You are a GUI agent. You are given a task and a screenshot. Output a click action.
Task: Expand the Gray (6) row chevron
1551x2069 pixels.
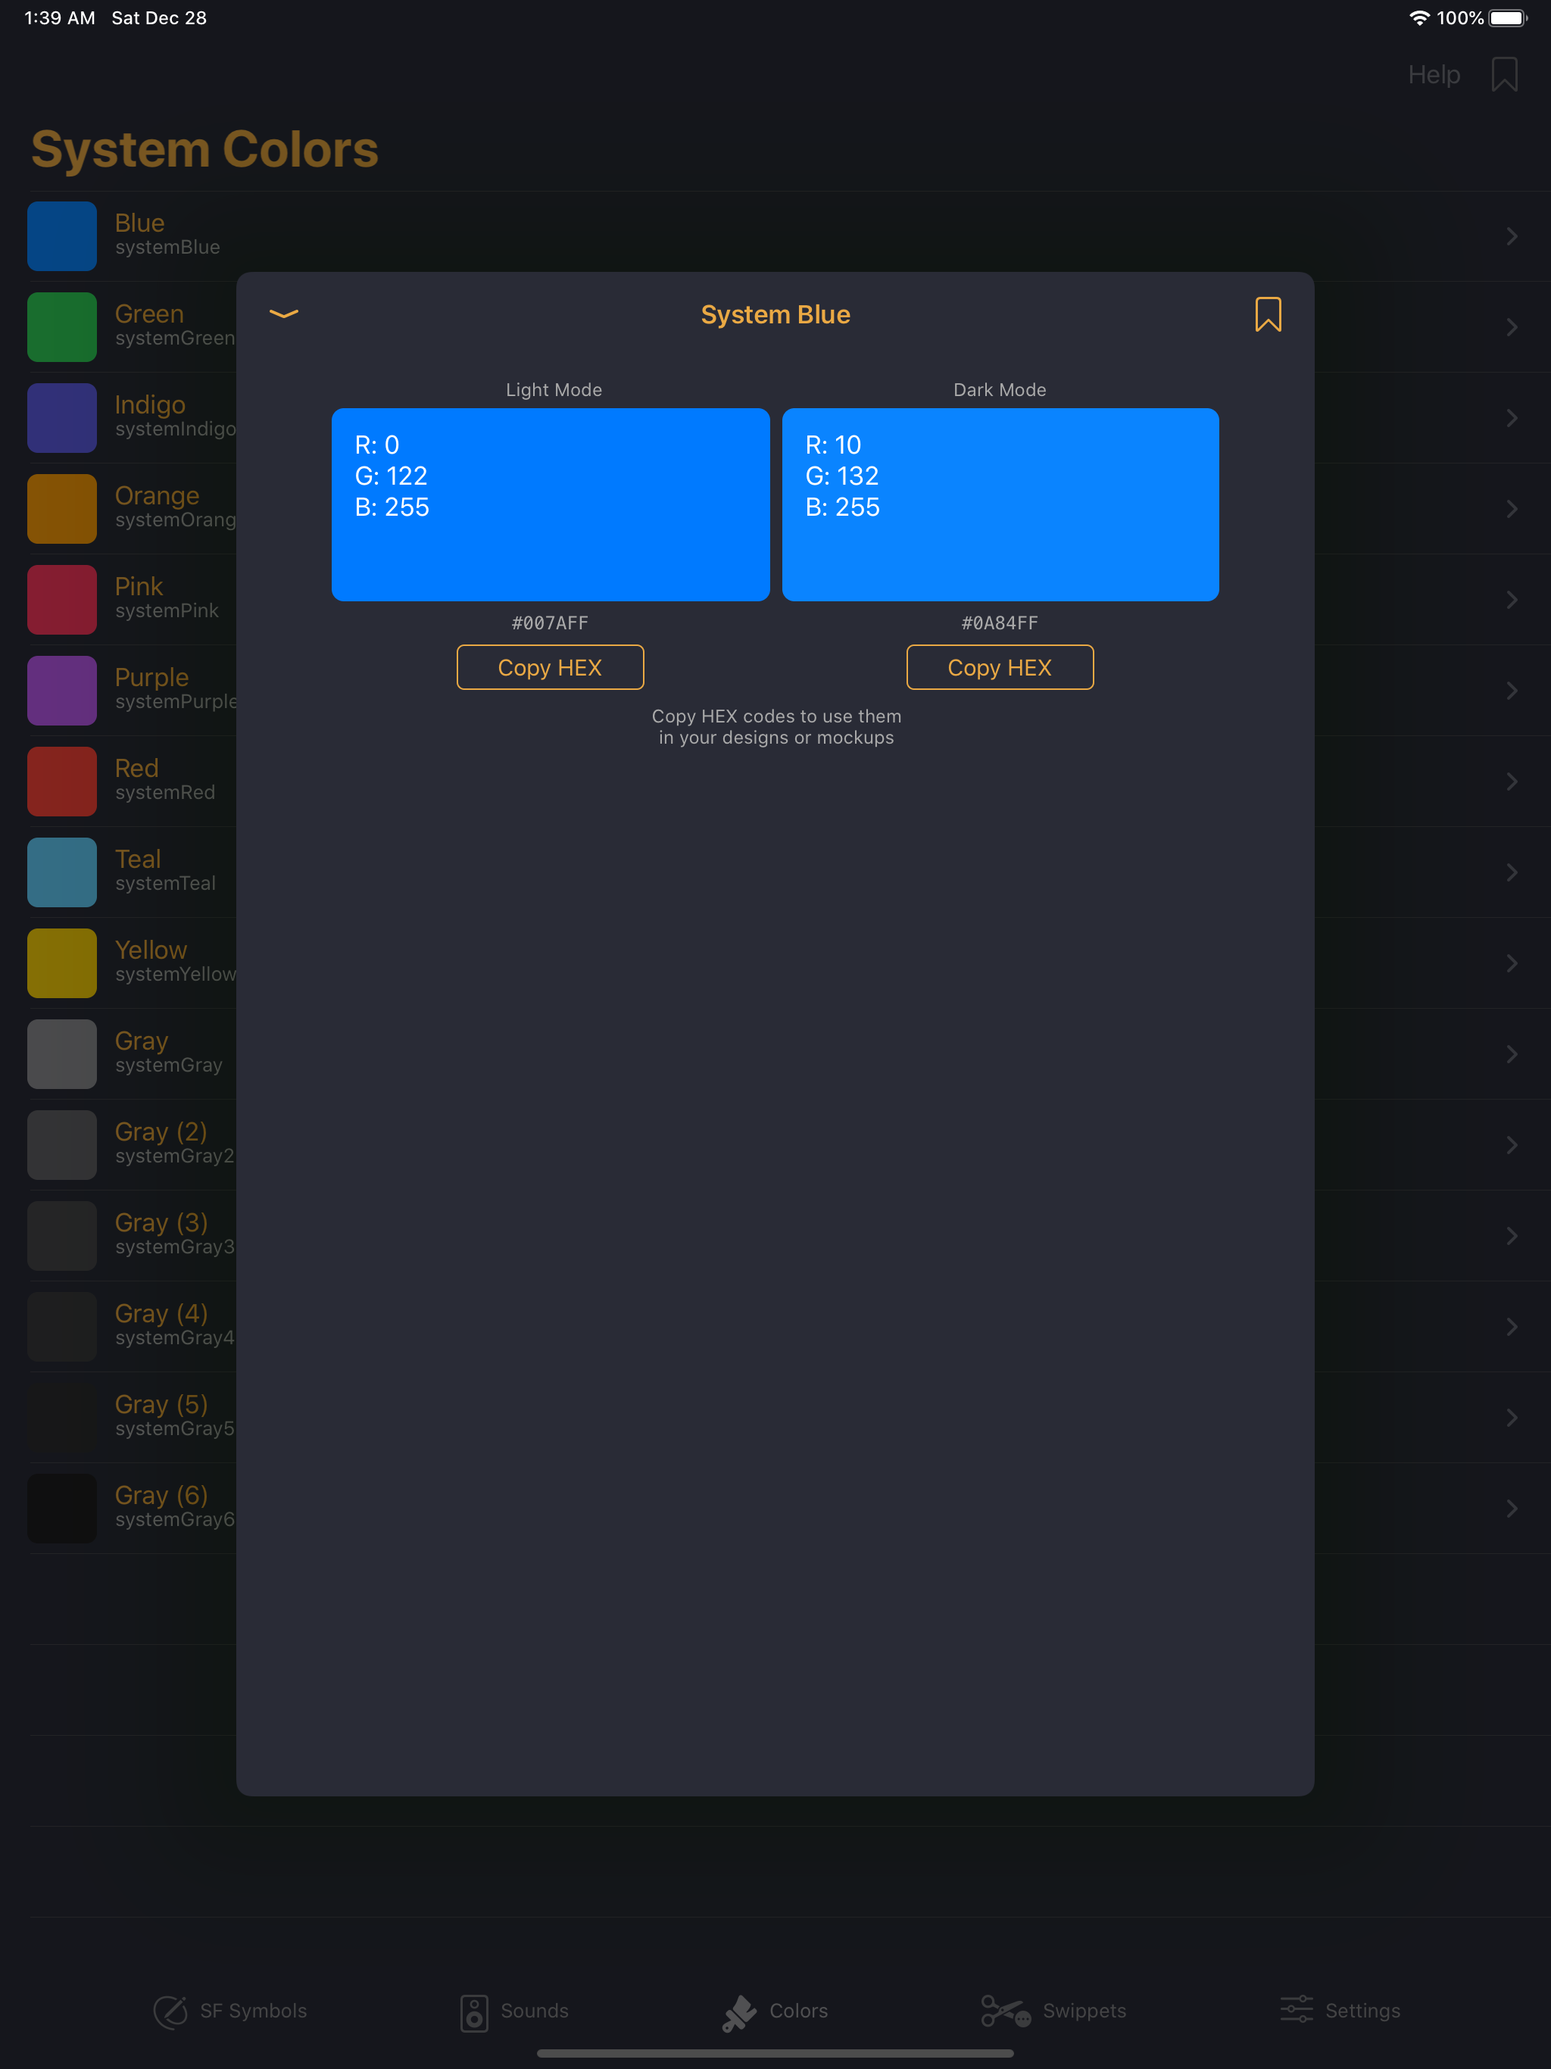pos(1512,1509)
